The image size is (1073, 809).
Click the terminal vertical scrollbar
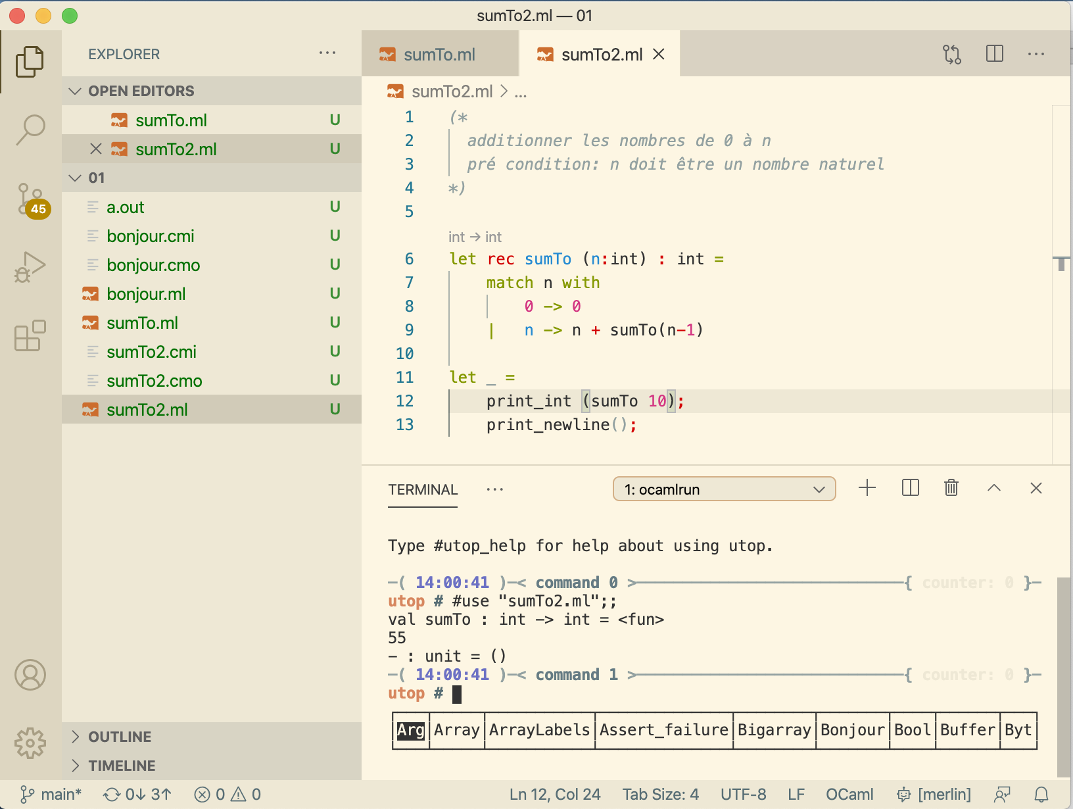point(1064,677)
